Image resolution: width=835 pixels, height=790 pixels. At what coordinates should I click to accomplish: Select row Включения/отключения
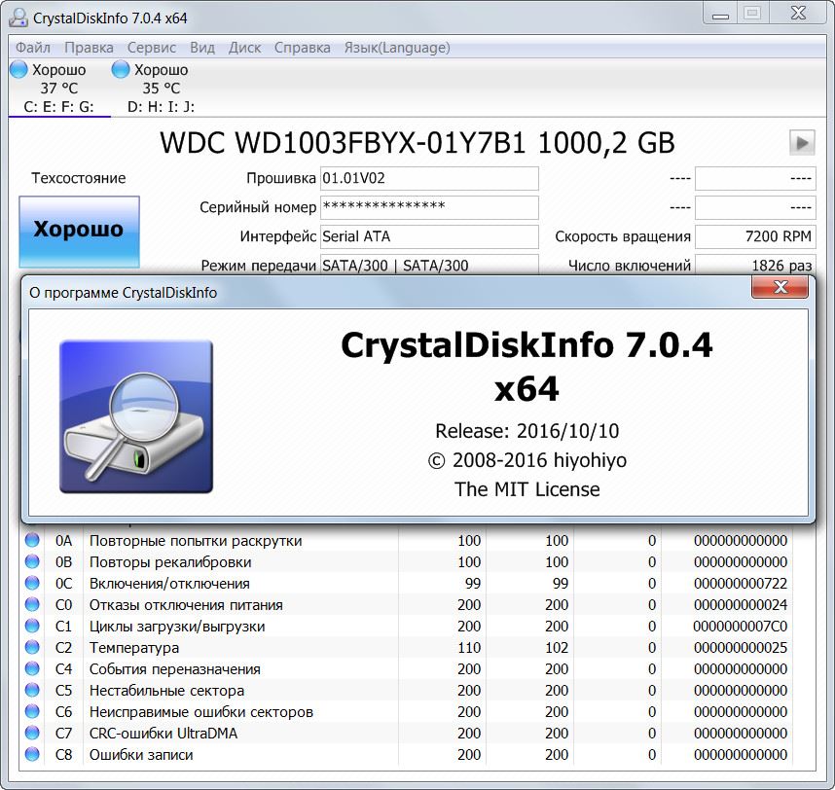[x=407, y=583]
